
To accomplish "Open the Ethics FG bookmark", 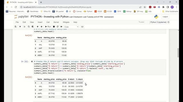I will point(45,11).
